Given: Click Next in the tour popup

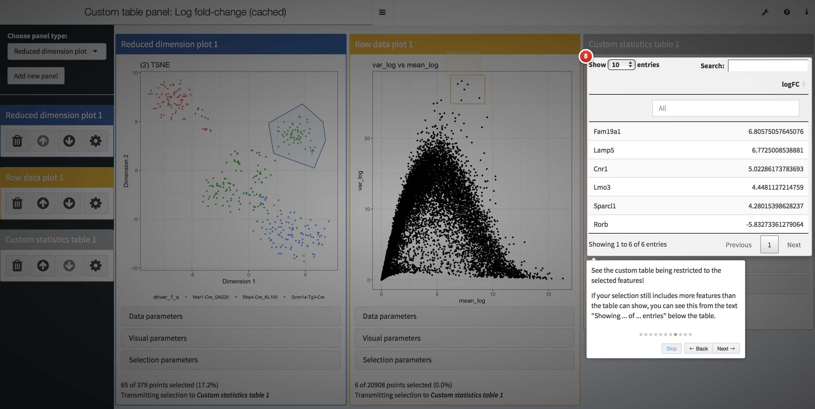Looking at the screenshot, I should pyautogui.click(x=726, y=348).
